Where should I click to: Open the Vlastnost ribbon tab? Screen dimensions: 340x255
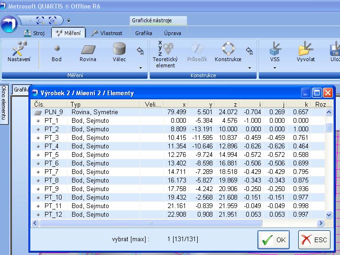pyautogui.click(x=107, y=33)
